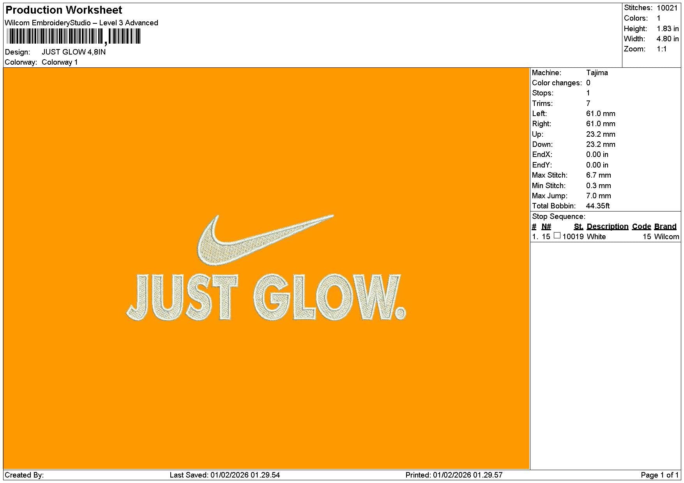
Task: Click the EndY value "0.00 in"
Action: point(597,165)
